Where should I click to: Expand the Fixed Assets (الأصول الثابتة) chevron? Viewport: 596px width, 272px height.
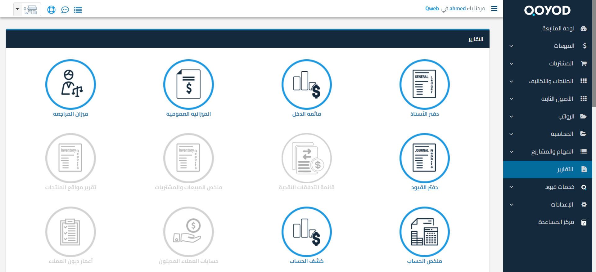(511, 99)
